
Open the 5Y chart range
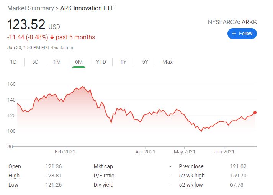pos(145,62)
